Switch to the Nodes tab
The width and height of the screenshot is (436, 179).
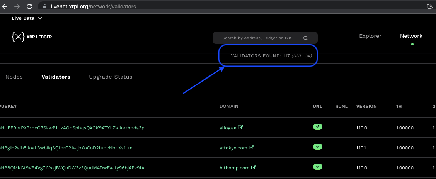click(14, 77)
